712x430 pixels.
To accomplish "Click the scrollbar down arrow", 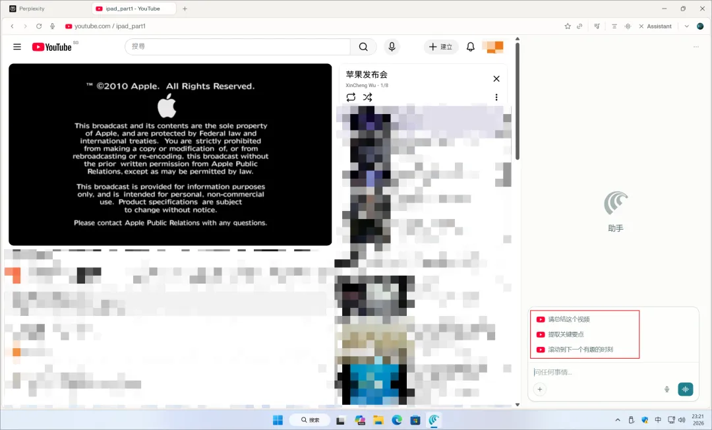I will (x=518, y=404).
